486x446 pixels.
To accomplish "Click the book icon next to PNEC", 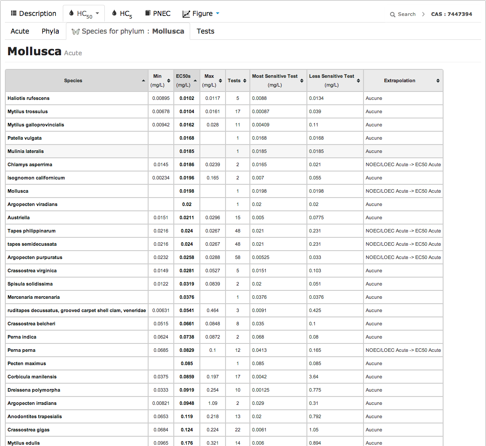I will click(x=148, y=13).
